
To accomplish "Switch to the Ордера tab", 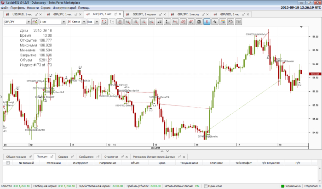I will pyautogui.click(x=63, y=157).
